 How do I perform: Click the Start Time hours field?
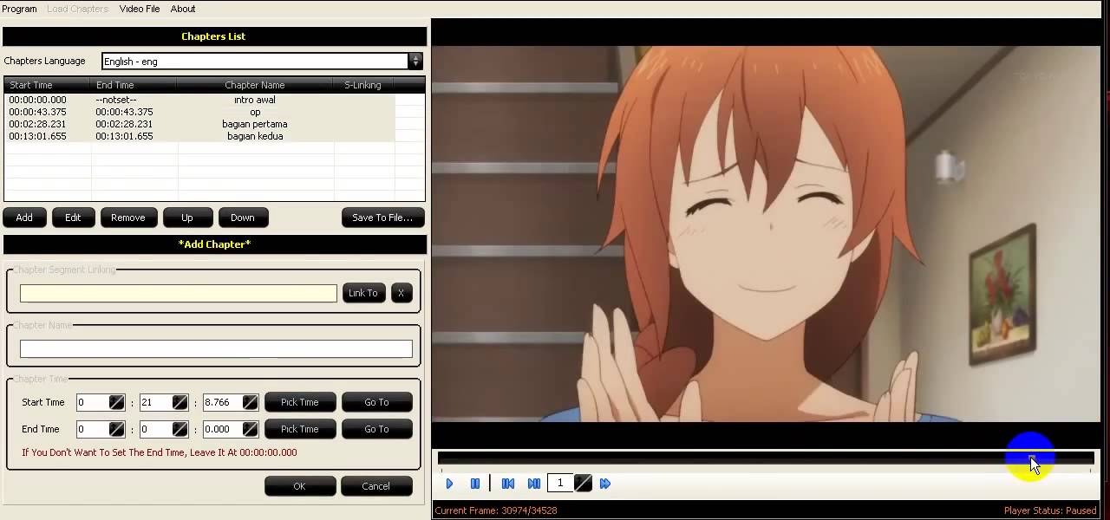[92, 402]
